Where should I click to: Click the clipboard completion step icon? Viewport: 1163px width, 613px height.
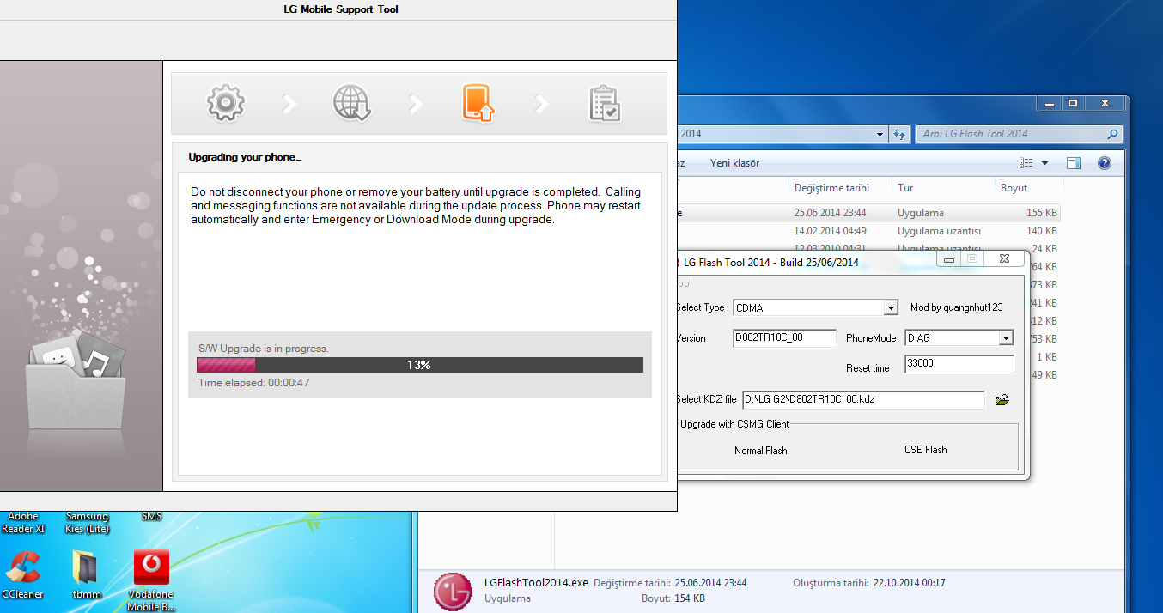(x=605, y=103)
